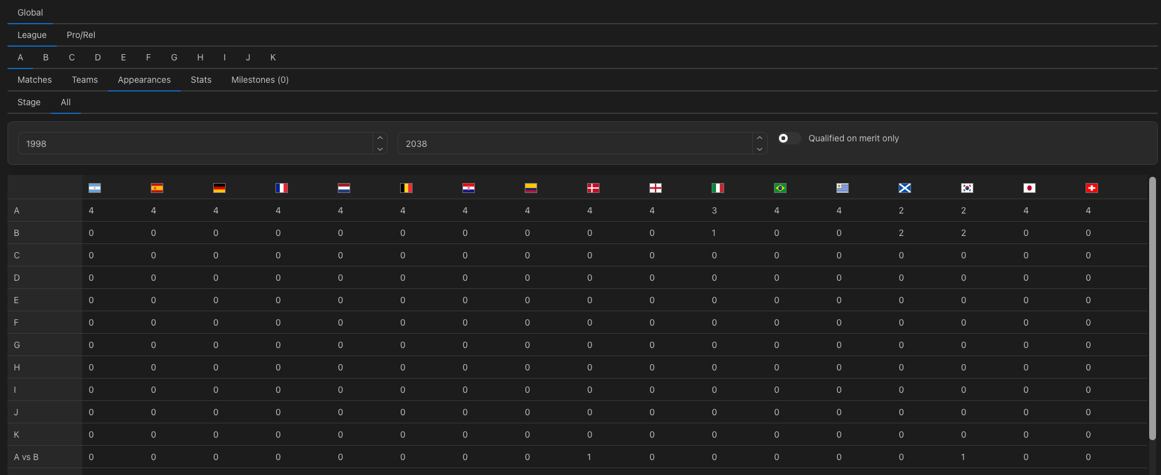
Task: Select the England flag icon
Action: tap(656, 188)
